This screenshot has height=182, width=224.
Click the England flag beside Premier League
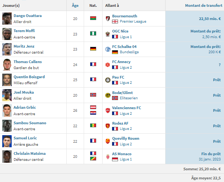115,22
